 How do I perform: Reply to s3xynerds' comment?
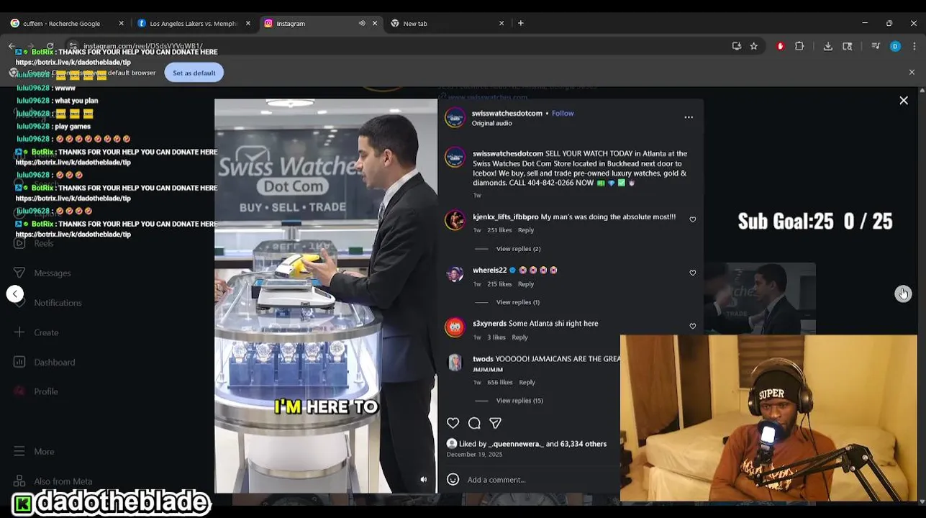pos(519,337)
